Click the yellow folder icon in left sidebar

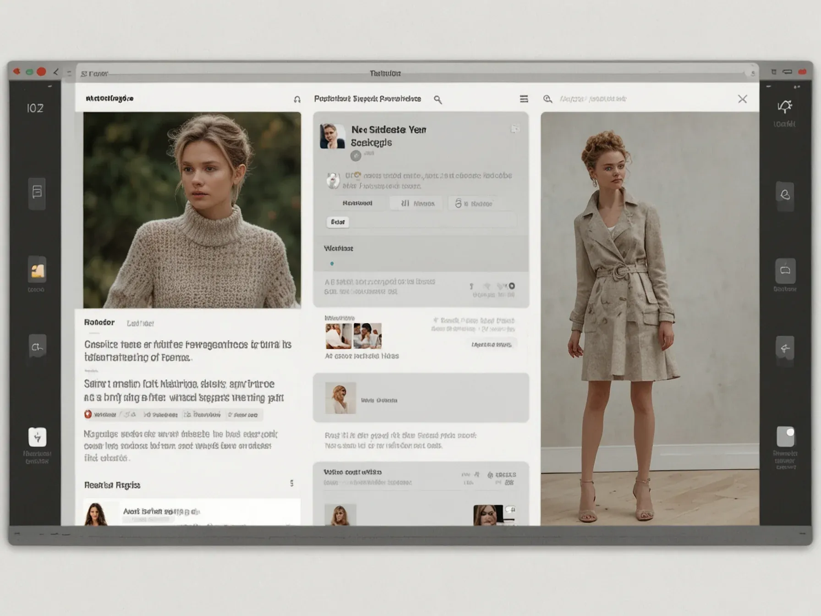(37, 271)
